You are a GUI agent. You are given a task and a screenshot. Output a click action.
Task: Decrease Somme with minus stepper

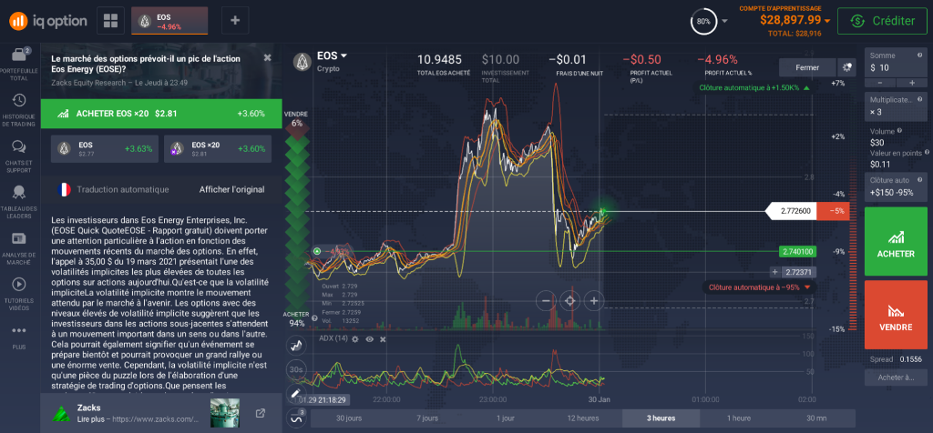[879, 83]
